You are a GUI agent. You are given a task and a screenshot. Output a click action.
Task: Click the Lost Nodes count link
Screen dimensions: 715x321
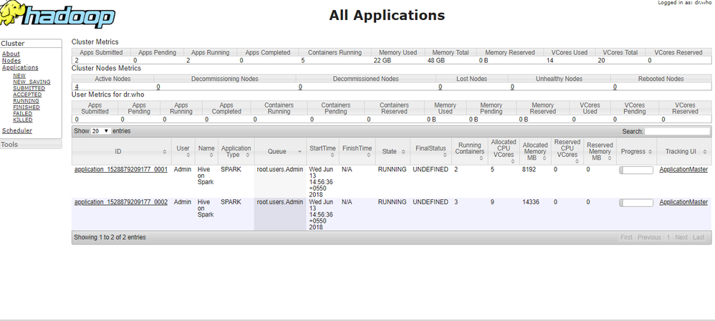pyautogui.click(x=440, y=87)
